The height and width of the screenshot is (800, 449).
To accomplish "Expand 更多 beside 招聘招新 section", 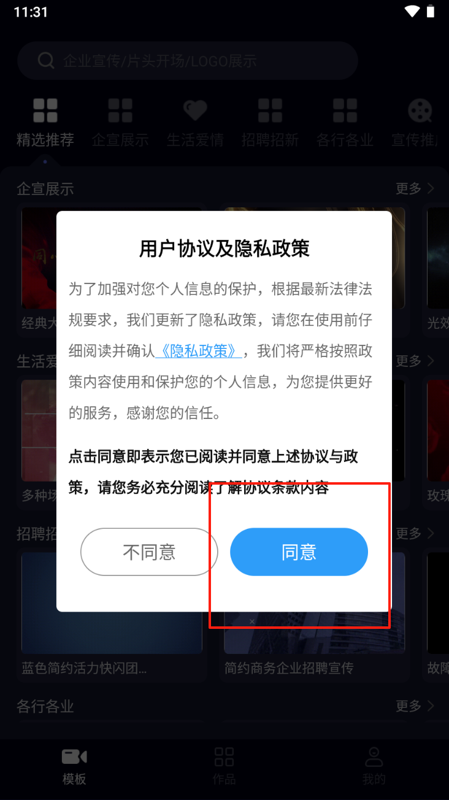I will (x=415, y=533).
